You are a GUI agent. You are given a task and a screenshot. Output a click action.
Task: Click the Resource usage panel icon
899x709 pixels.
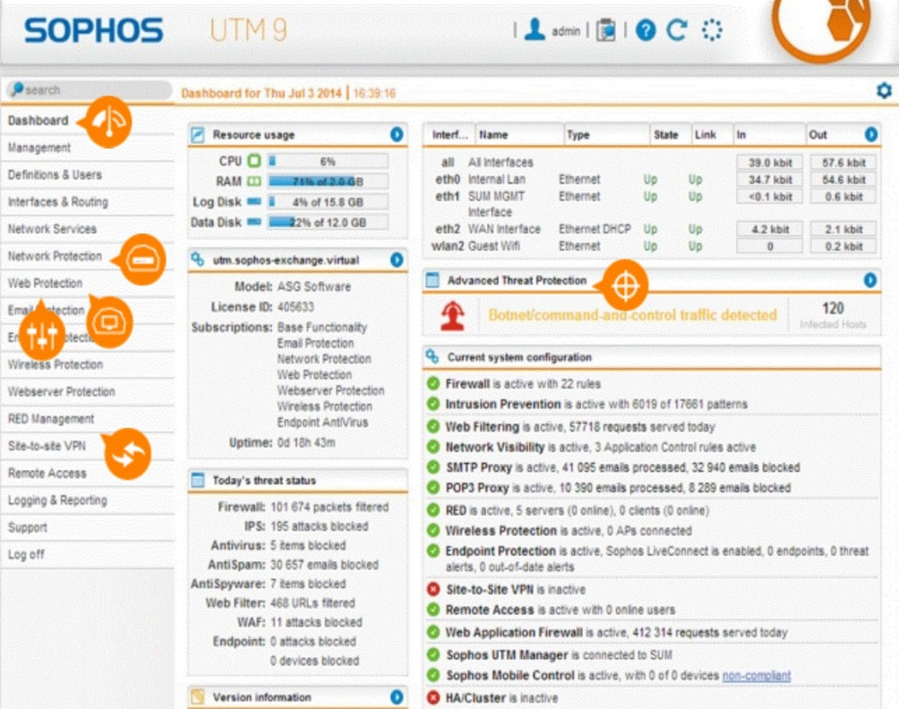point(198,134)
